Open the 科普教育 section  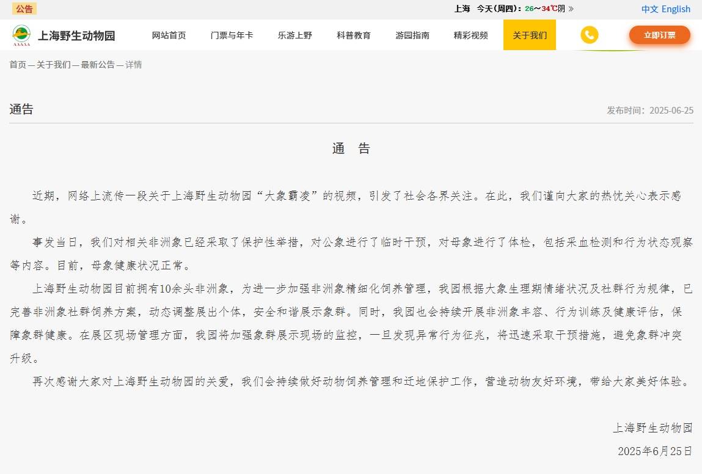pyautogui.click(x=353, y=35)
